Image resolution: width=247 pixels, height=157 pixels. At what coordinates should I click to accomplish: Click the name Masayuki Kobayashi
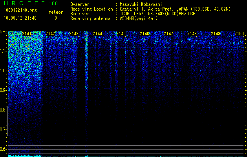pos(141,4)
